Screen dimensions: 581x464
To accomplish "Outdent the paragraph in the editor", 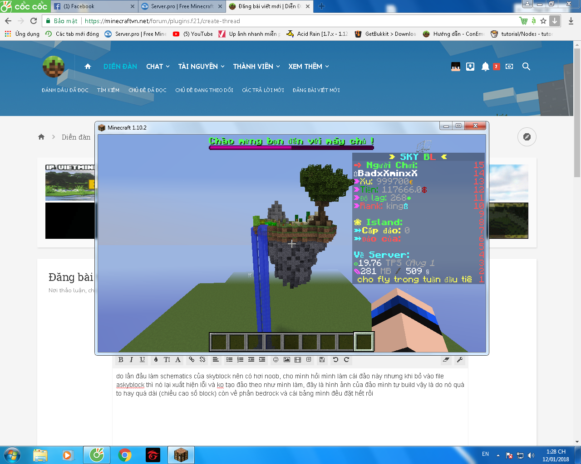I will [251, 360].
